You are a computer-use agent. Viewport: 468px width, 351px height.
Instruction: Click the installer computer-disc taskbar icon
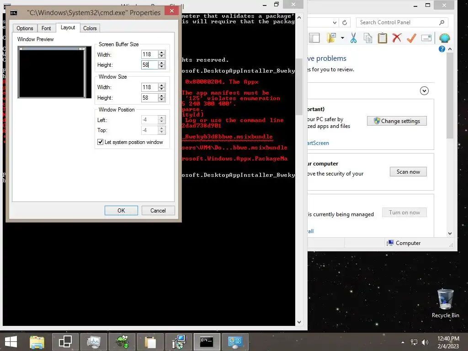[179, 342]
